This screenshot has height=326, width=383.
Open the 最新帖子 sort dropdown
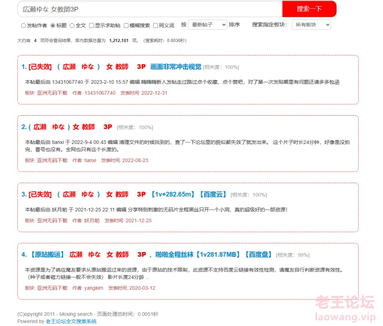pos(208,25)
